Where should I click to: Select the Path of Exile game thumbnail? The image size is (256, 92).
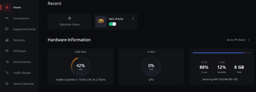pyautogui.click(x=101, y=22)
